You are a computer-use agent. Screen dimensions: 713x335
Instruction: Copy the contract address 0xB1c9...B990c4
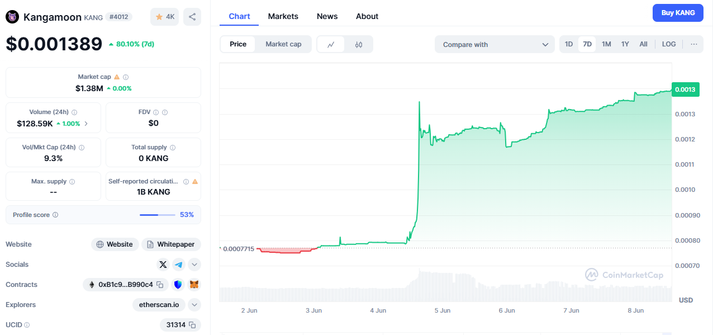[160, 285]
